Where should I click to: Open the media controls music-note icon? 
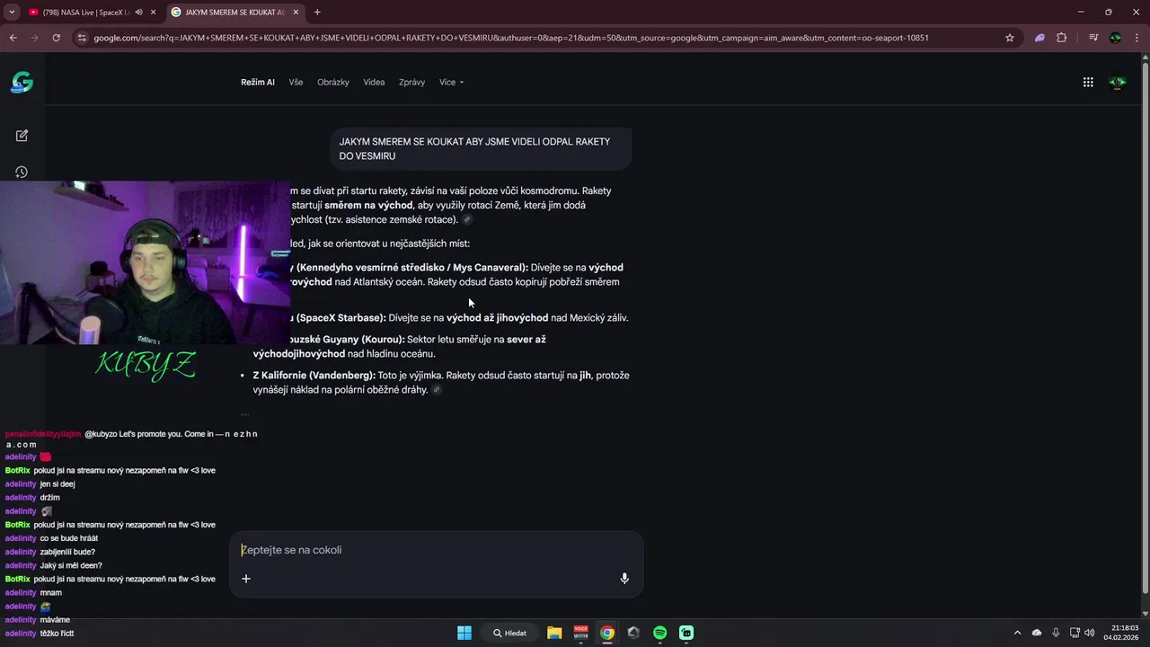click(x=1093, y=38)
